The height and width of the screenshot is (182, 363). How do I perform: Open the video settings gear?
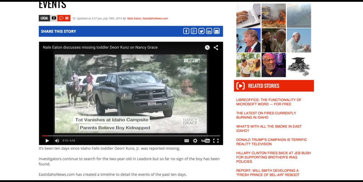pyautogui.click(x=195, y=141)
